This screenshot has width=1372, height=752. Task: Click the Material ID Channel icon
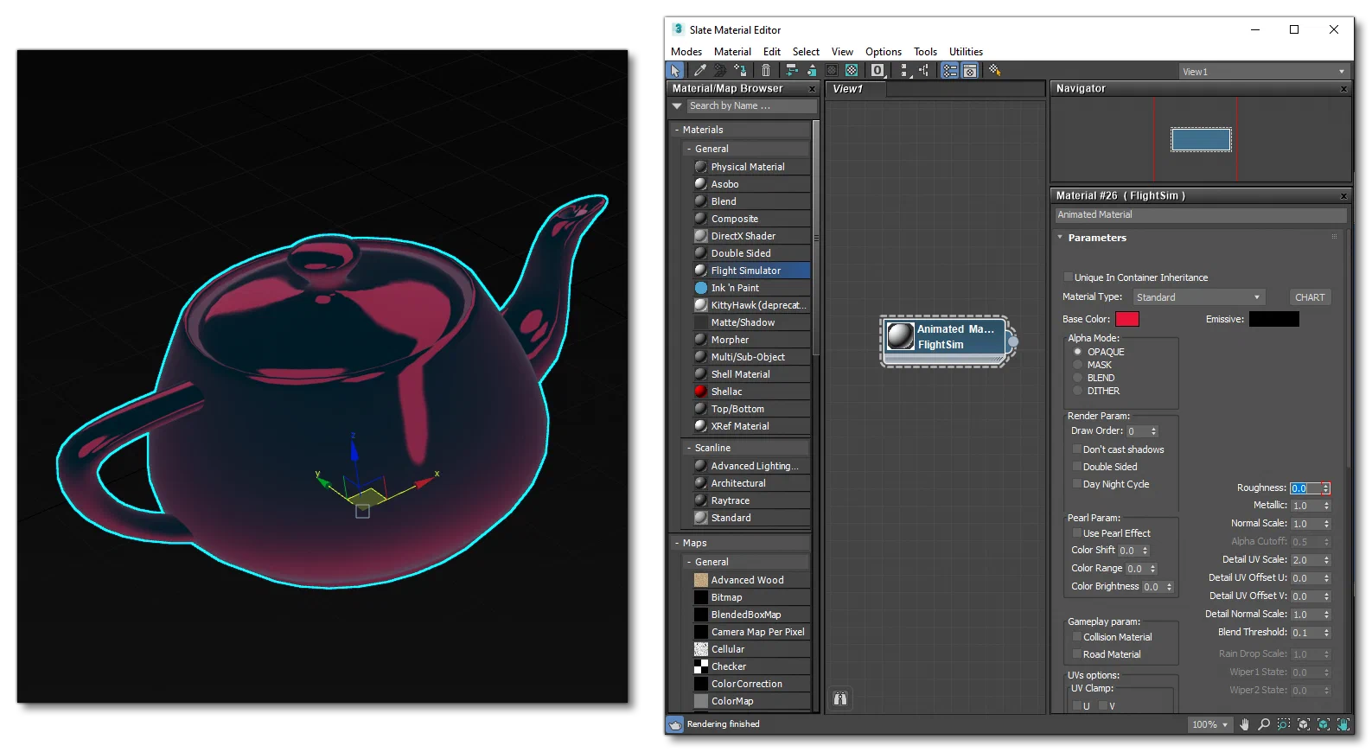pyautogui.click(x=877, y=71)
